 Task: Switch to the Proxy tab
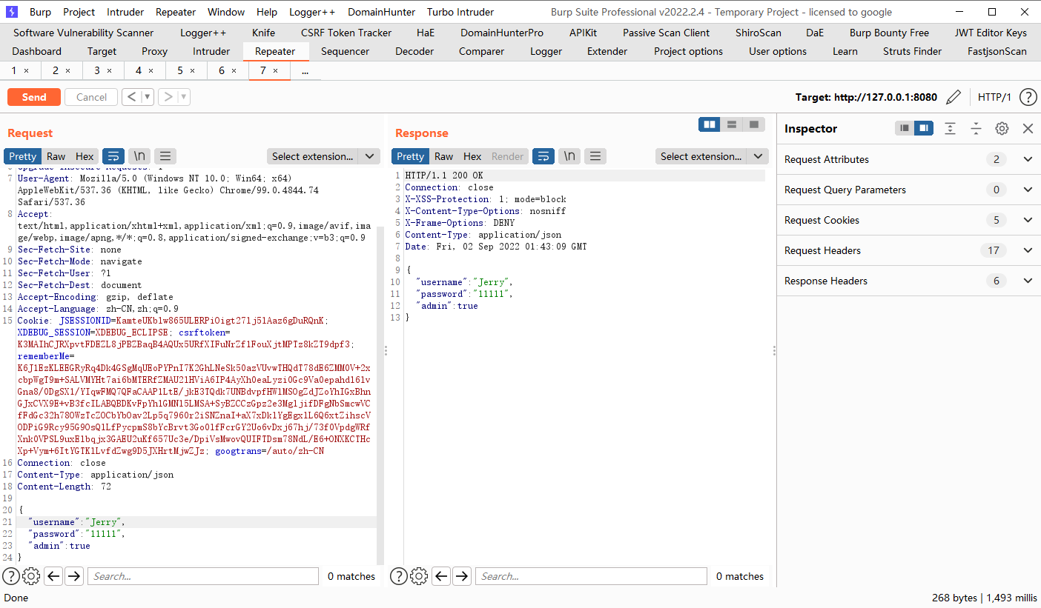(x=154, y=51)
